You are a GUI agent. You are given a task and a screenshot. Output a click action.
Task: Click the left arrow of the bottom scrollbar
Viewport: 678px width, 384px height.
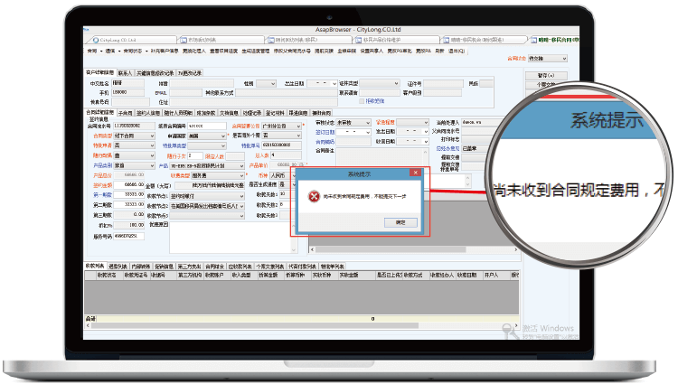88,325
